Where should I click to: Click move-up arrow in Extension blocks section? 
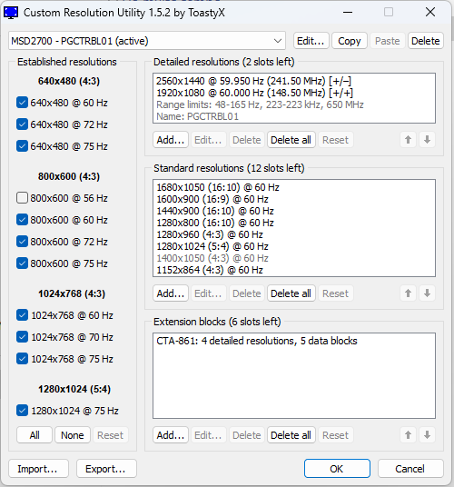point(408,435)
